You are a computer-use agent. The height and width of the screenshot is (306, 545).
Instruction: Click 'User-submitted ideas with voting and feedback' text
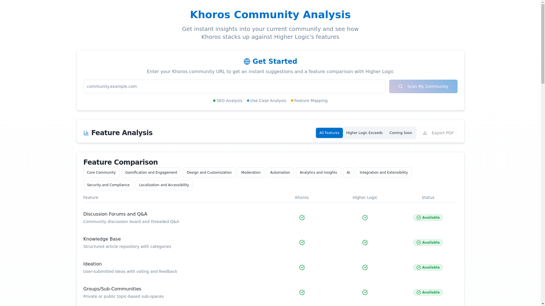pos(130,271)
